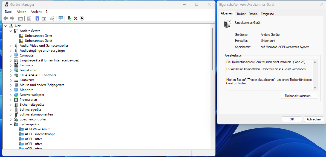326x157 pixels.
Task: Select the ACPI Wake Alarm device
Action: [37, 129]
